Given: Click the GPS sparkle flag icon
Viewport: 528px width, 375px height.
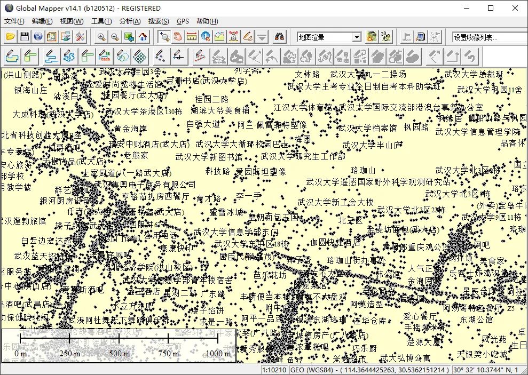Looking at the screenshot, I should click(x=435, y=37).
